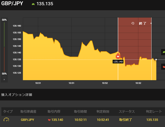
Task: Click the gauge type icon in the option row
Action: point(6,120)
